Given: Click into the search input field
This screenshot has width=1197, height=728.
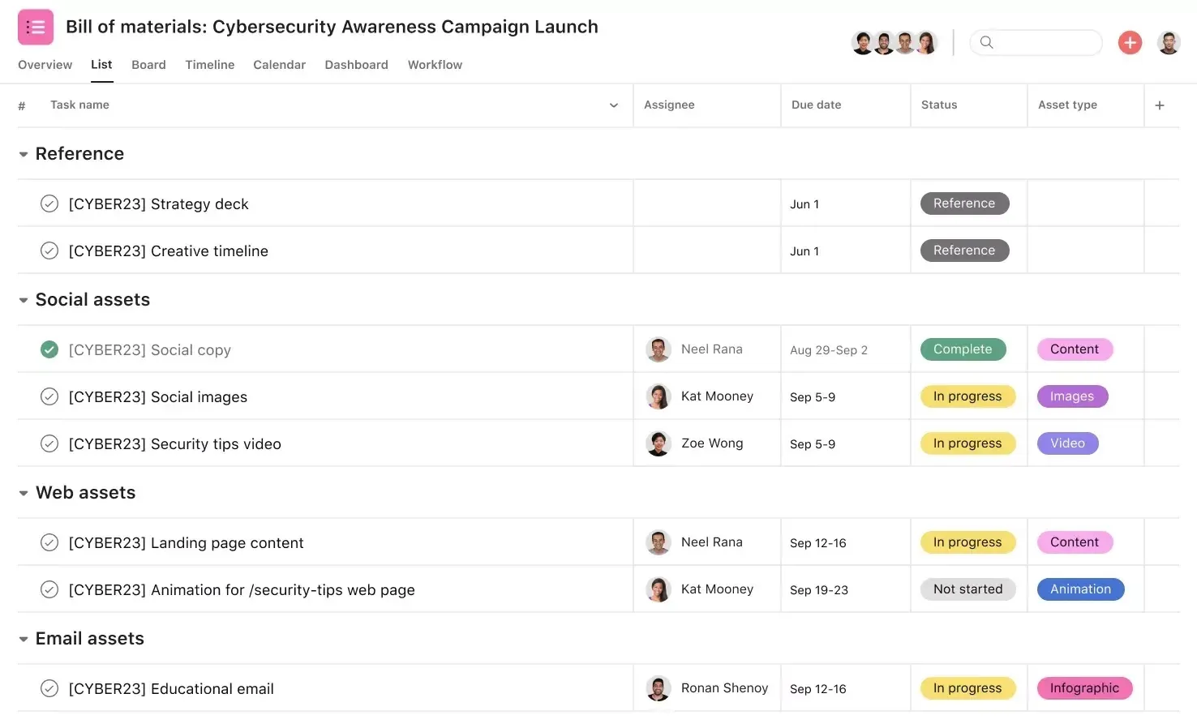Looking at the screenshot, I should pyautogui.click(x=1045, y=42).
